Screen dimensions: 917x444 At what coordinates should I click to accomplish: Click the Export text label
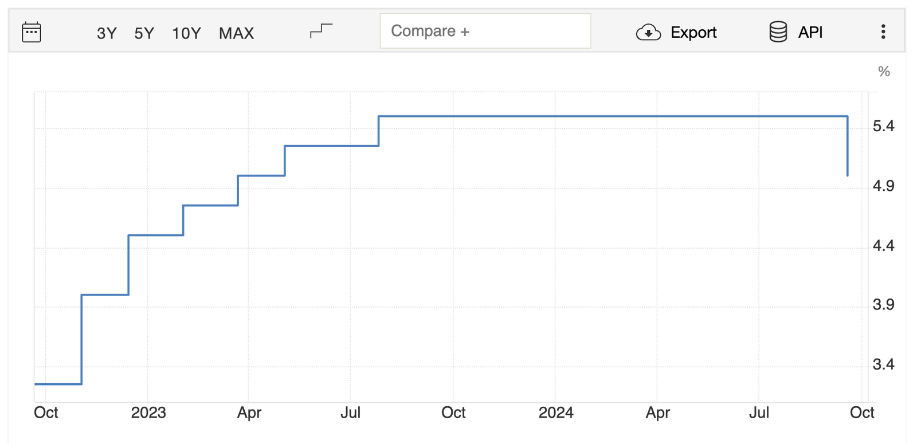[693, 33]
